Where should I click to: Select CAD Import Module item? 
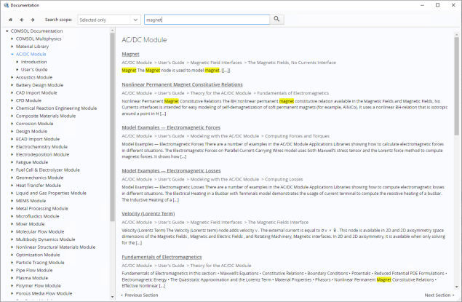point(36,92)
